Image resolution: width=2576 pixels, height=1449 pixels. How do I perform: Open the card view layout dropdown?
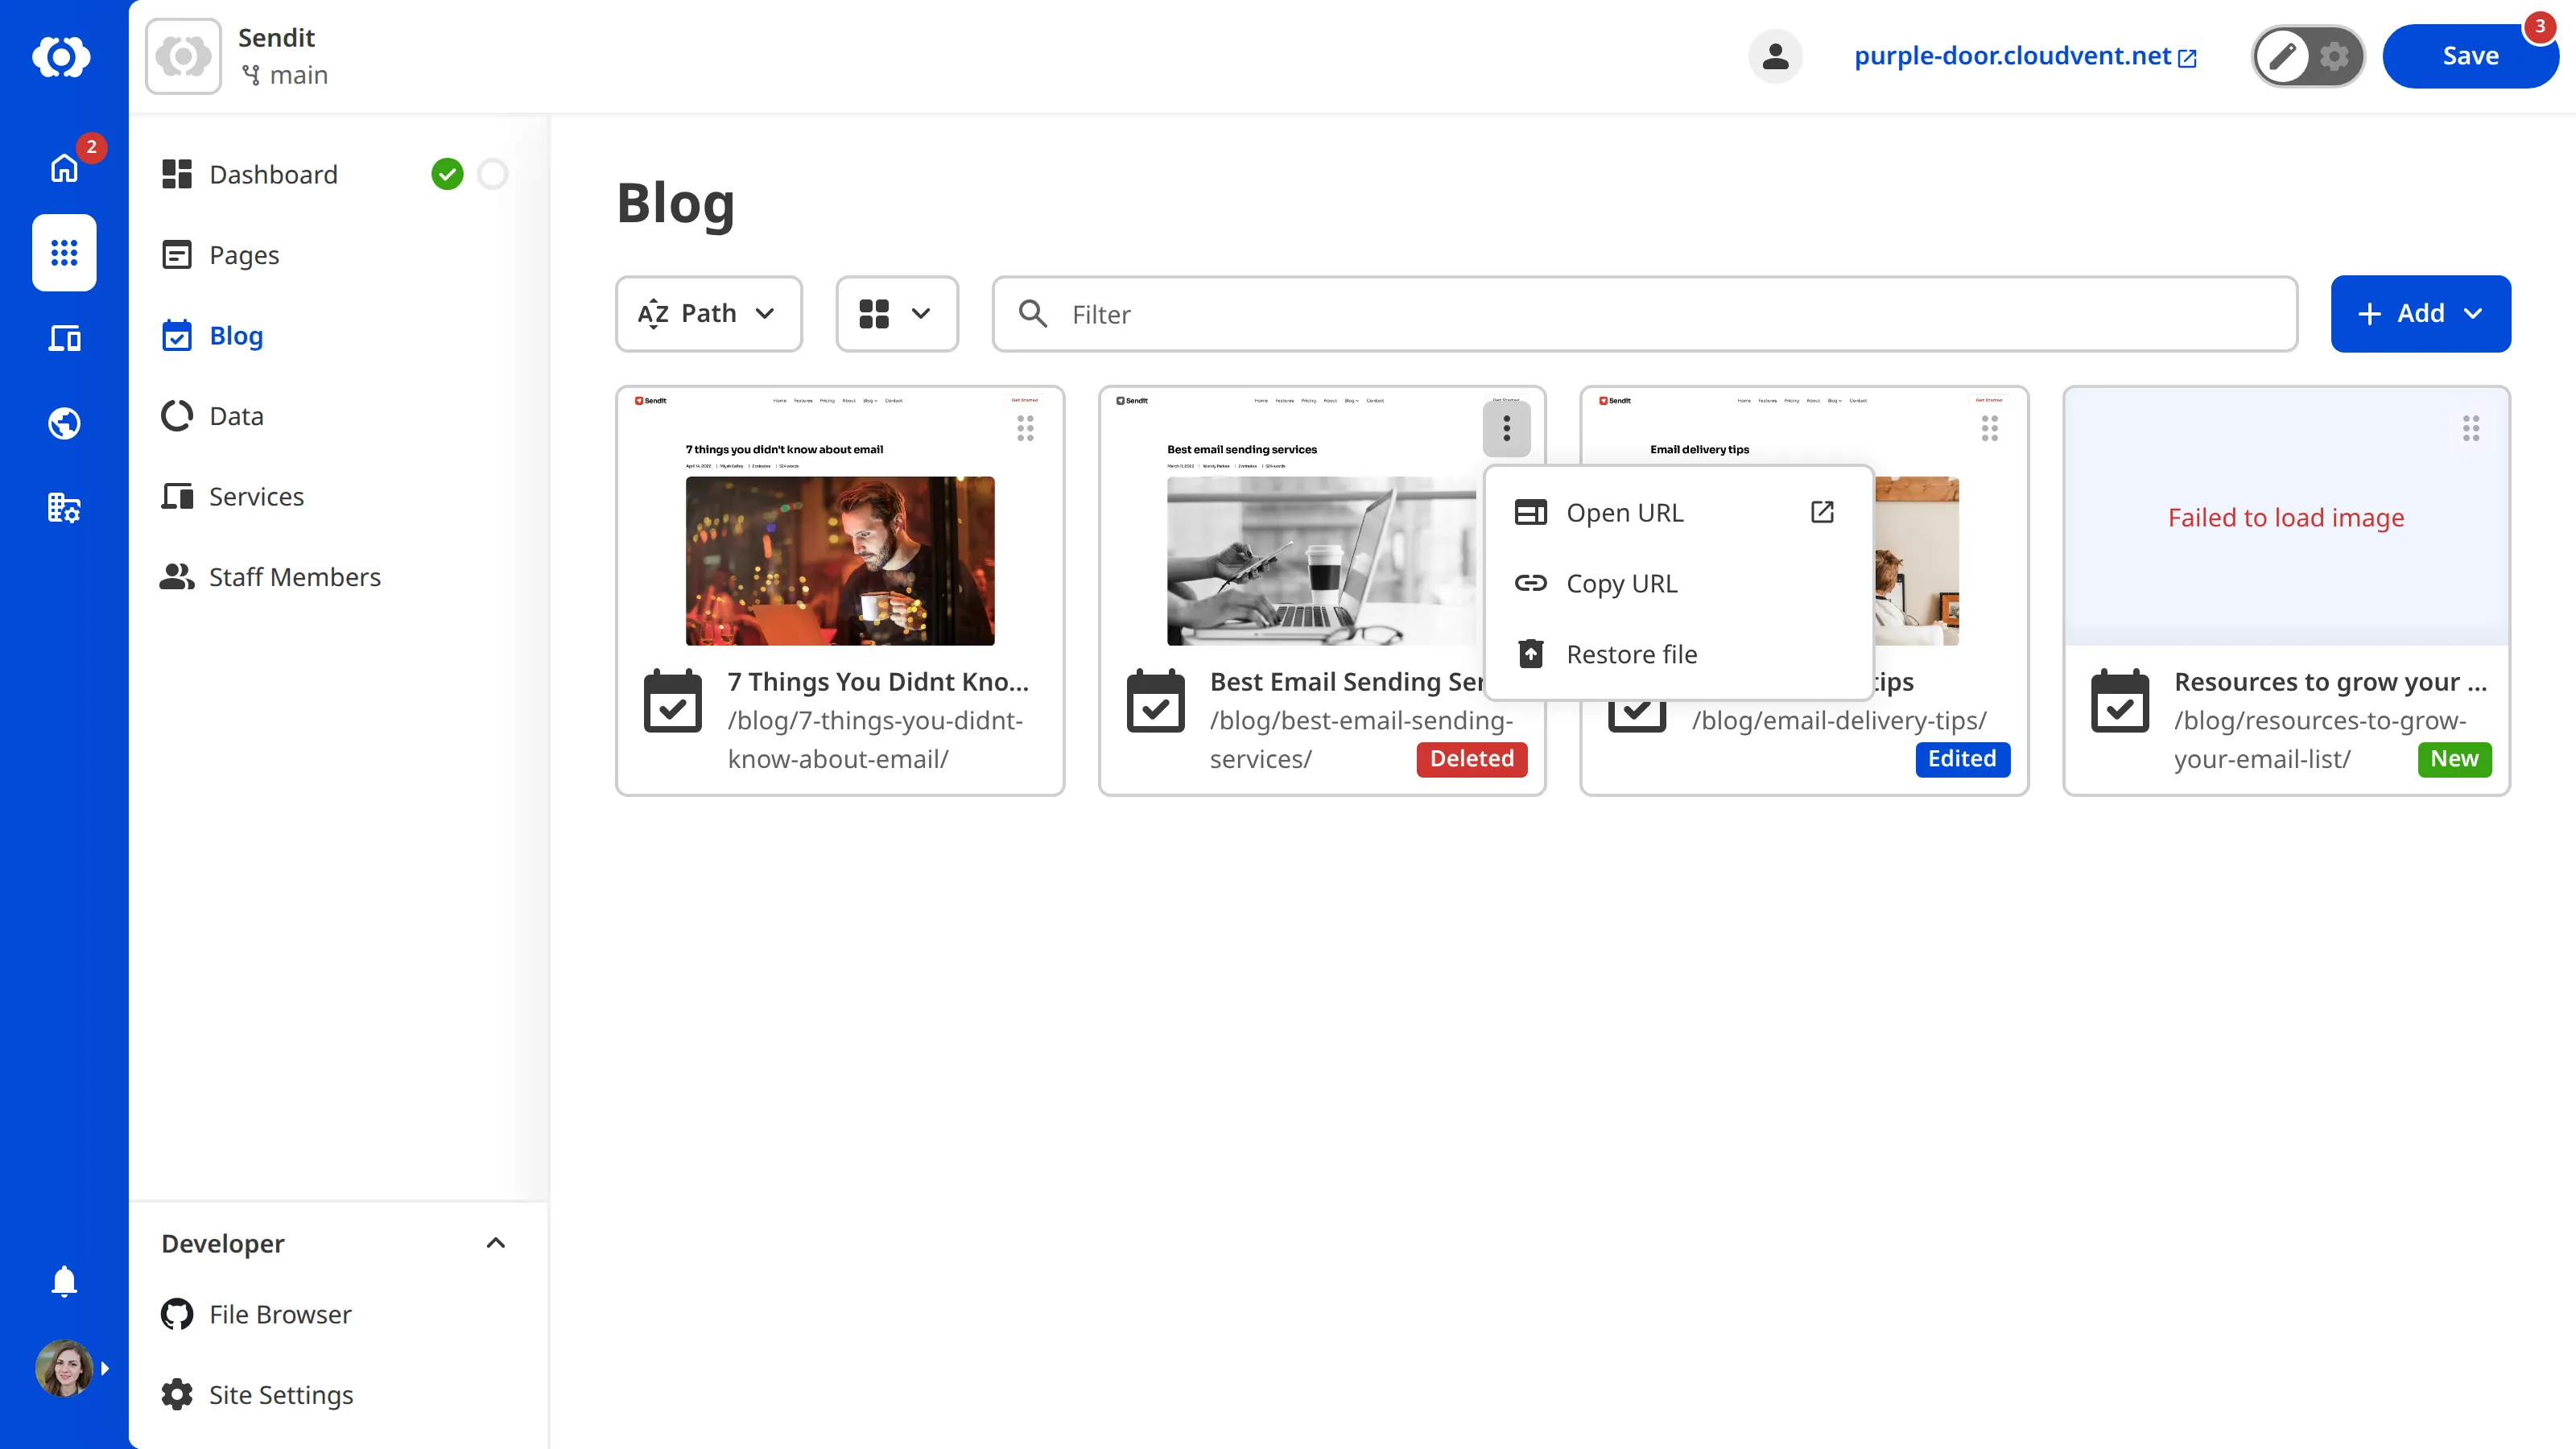[x=896, y=313]
